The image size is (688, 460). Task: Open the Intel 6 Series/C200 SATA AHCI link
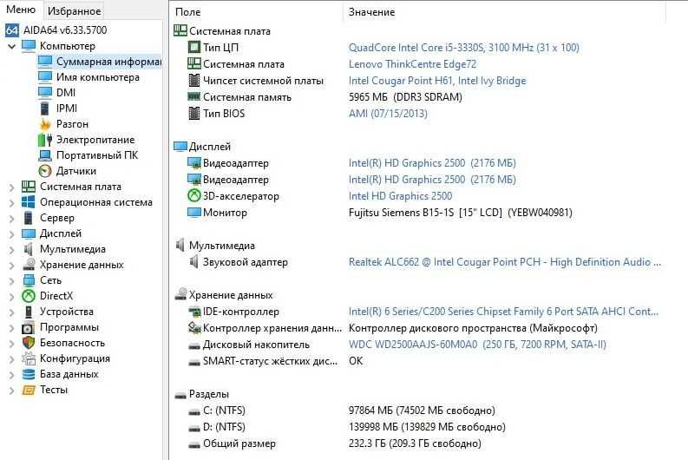pyautogui.click(x=503, y=312)
